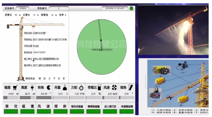Viewport: 212px width, 117px height.
Task: Click the yellow amplitude sensor (5) picture
Action: 183,99
